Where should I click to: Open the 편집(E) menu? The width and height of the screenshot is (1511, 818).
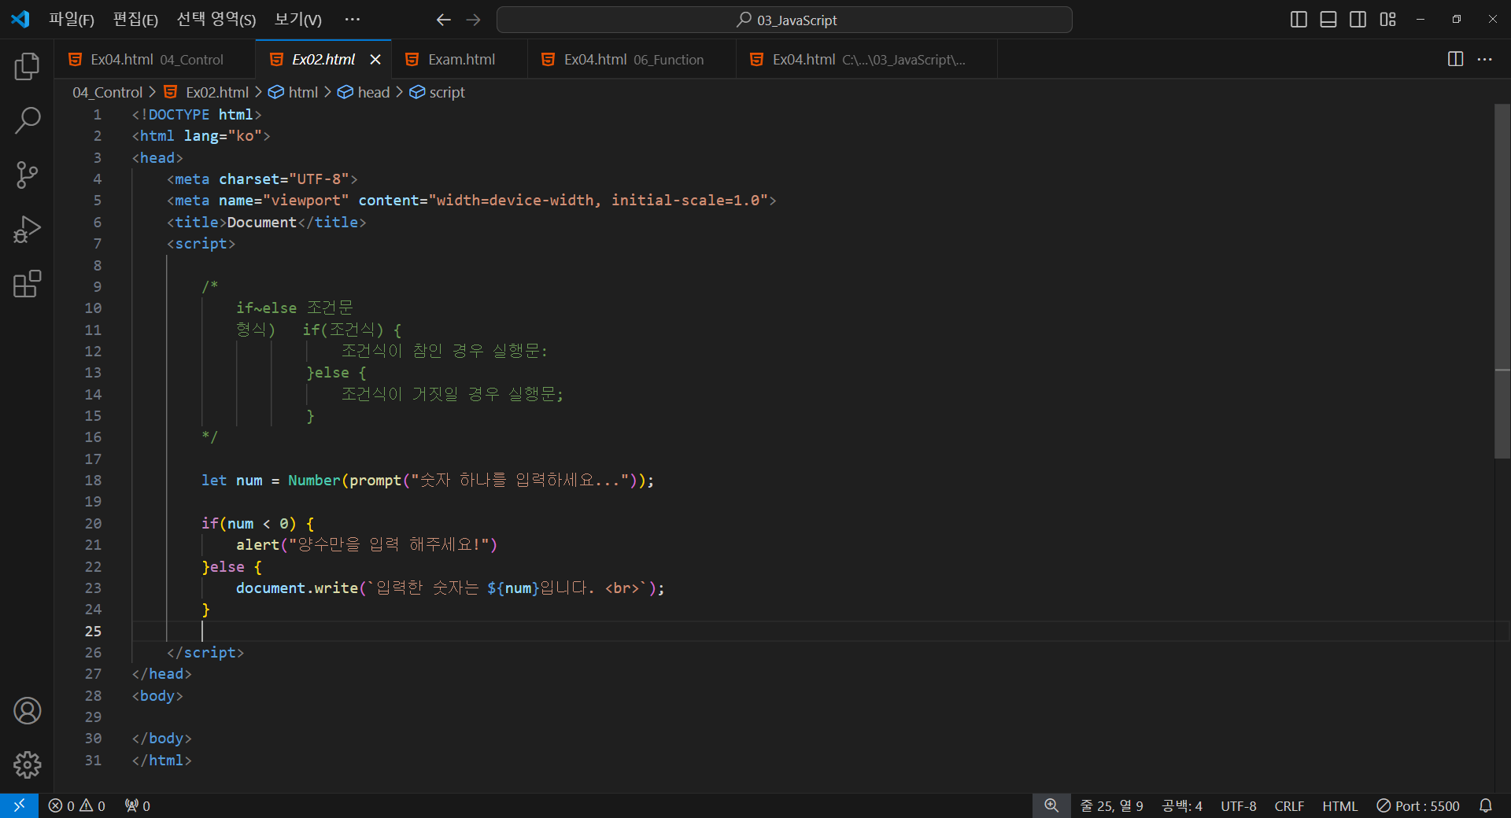point(135,20)
